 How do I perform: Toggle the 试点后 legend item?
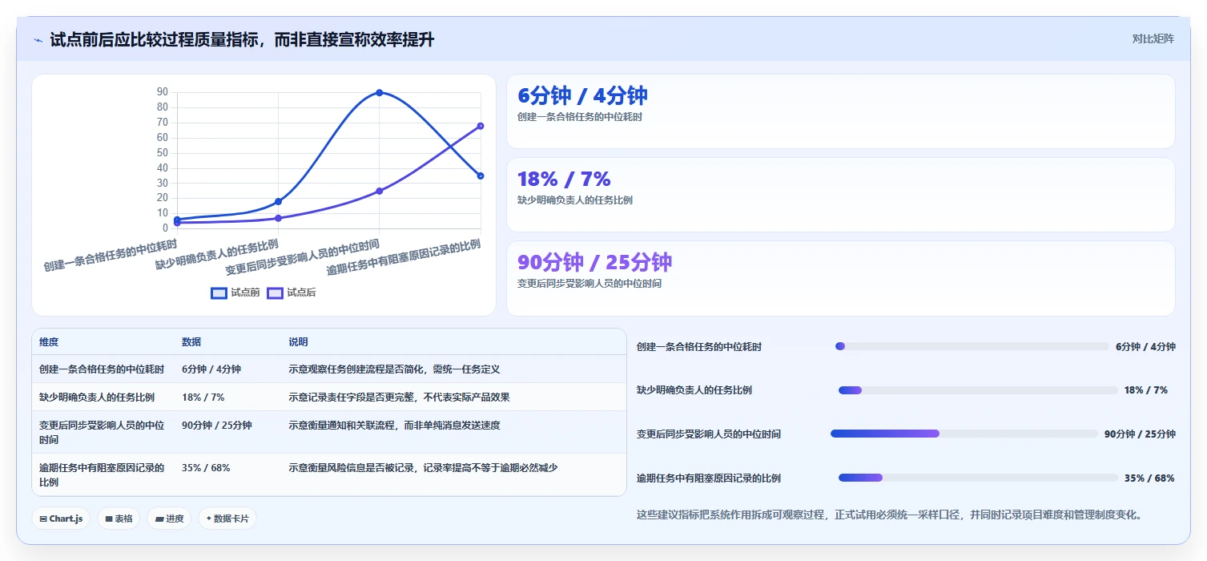click(x=292, y=293)
